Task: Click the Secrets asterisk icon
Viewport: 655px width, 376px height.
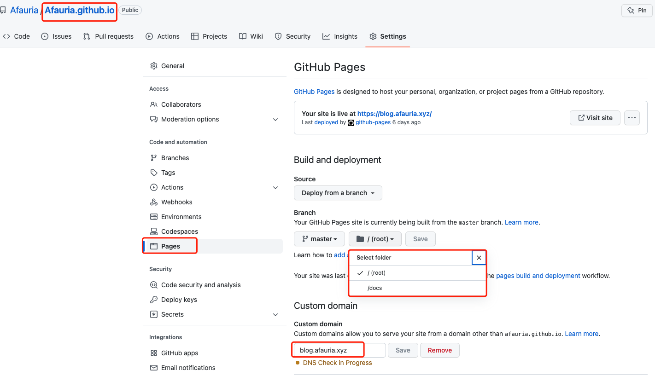Action: click(154, 314)
